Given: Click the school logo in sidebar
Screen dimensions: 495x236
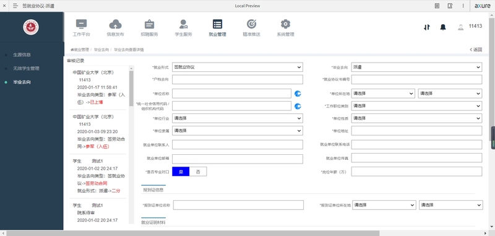Looking at the screenshot, I should (31, 27).
